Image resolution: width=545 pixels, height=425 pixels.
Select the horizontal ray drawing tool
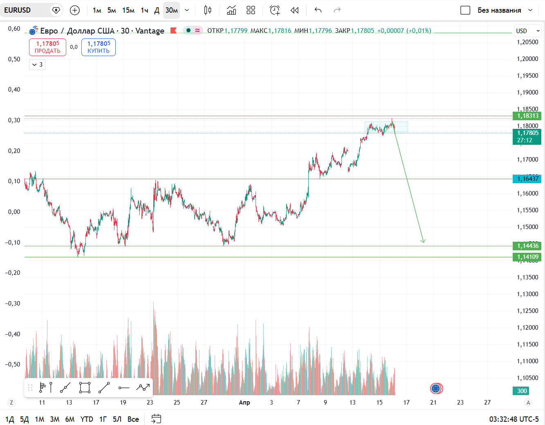tap(124, 387)
